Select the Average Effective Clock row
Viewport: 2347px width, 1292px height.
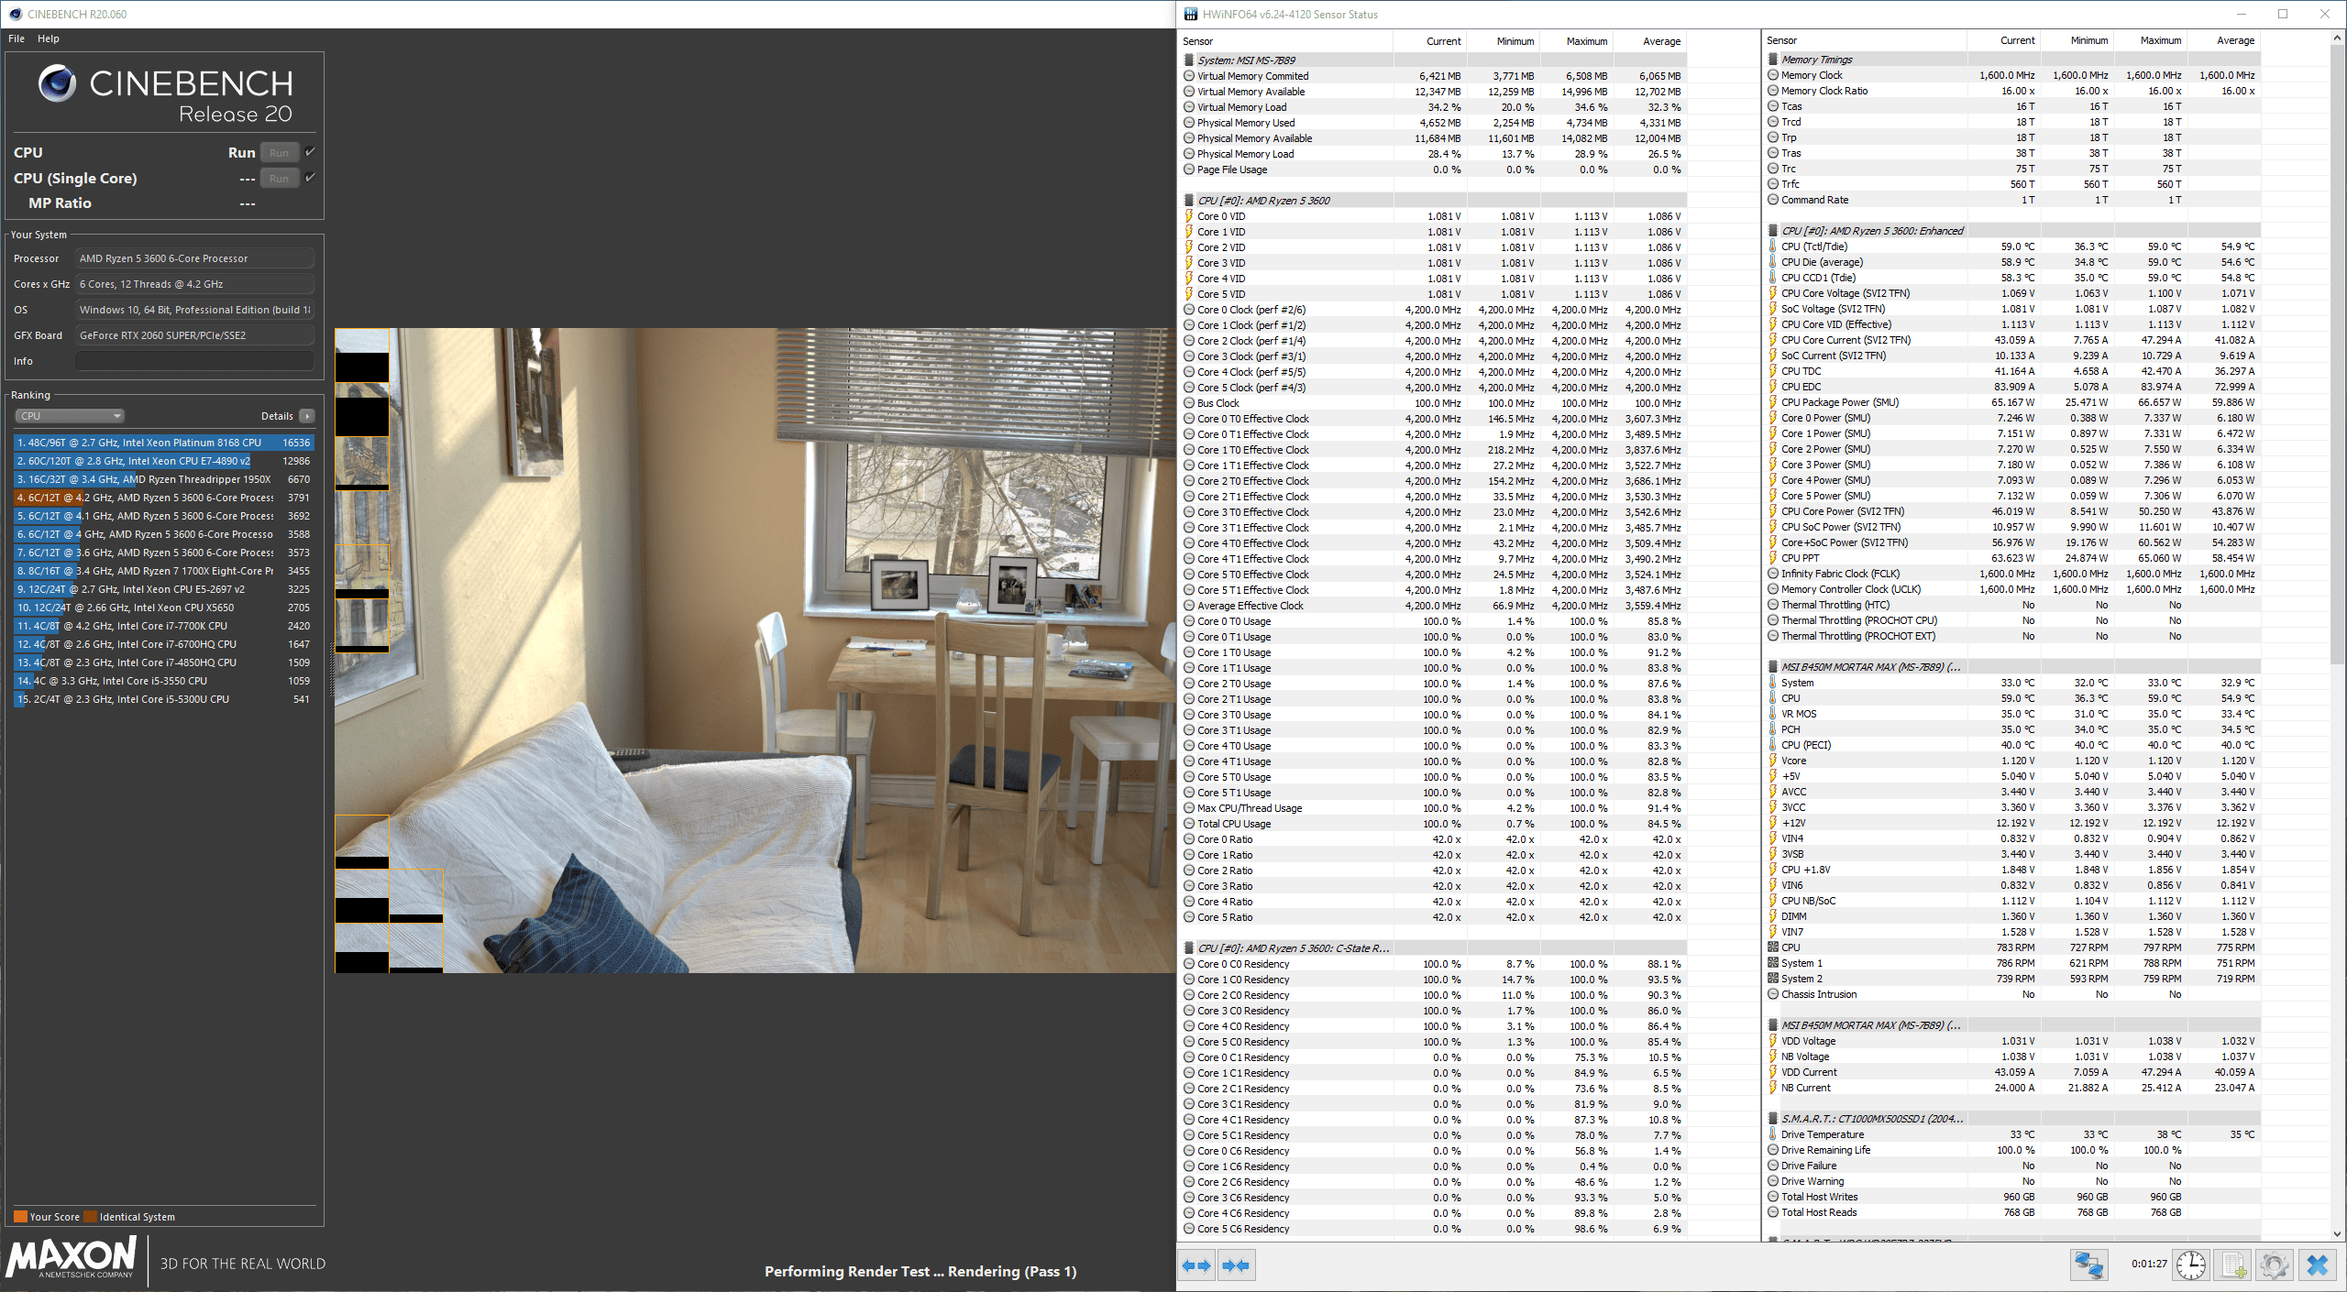[x=1435, y=606]
